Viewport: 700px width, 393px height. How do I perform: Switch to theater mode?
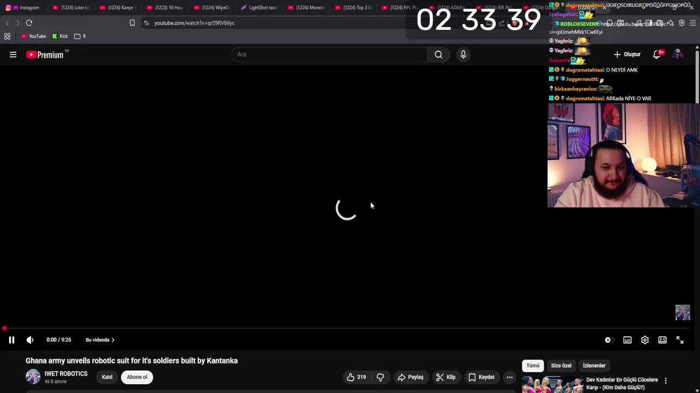tap(662, 340)
